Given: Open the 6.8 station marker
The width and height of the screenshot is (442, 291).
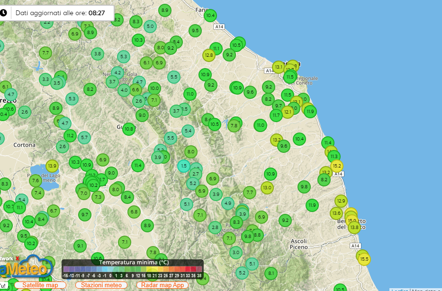Looking at the screenshot, I should pyautogui.click(x=134, y=212).
